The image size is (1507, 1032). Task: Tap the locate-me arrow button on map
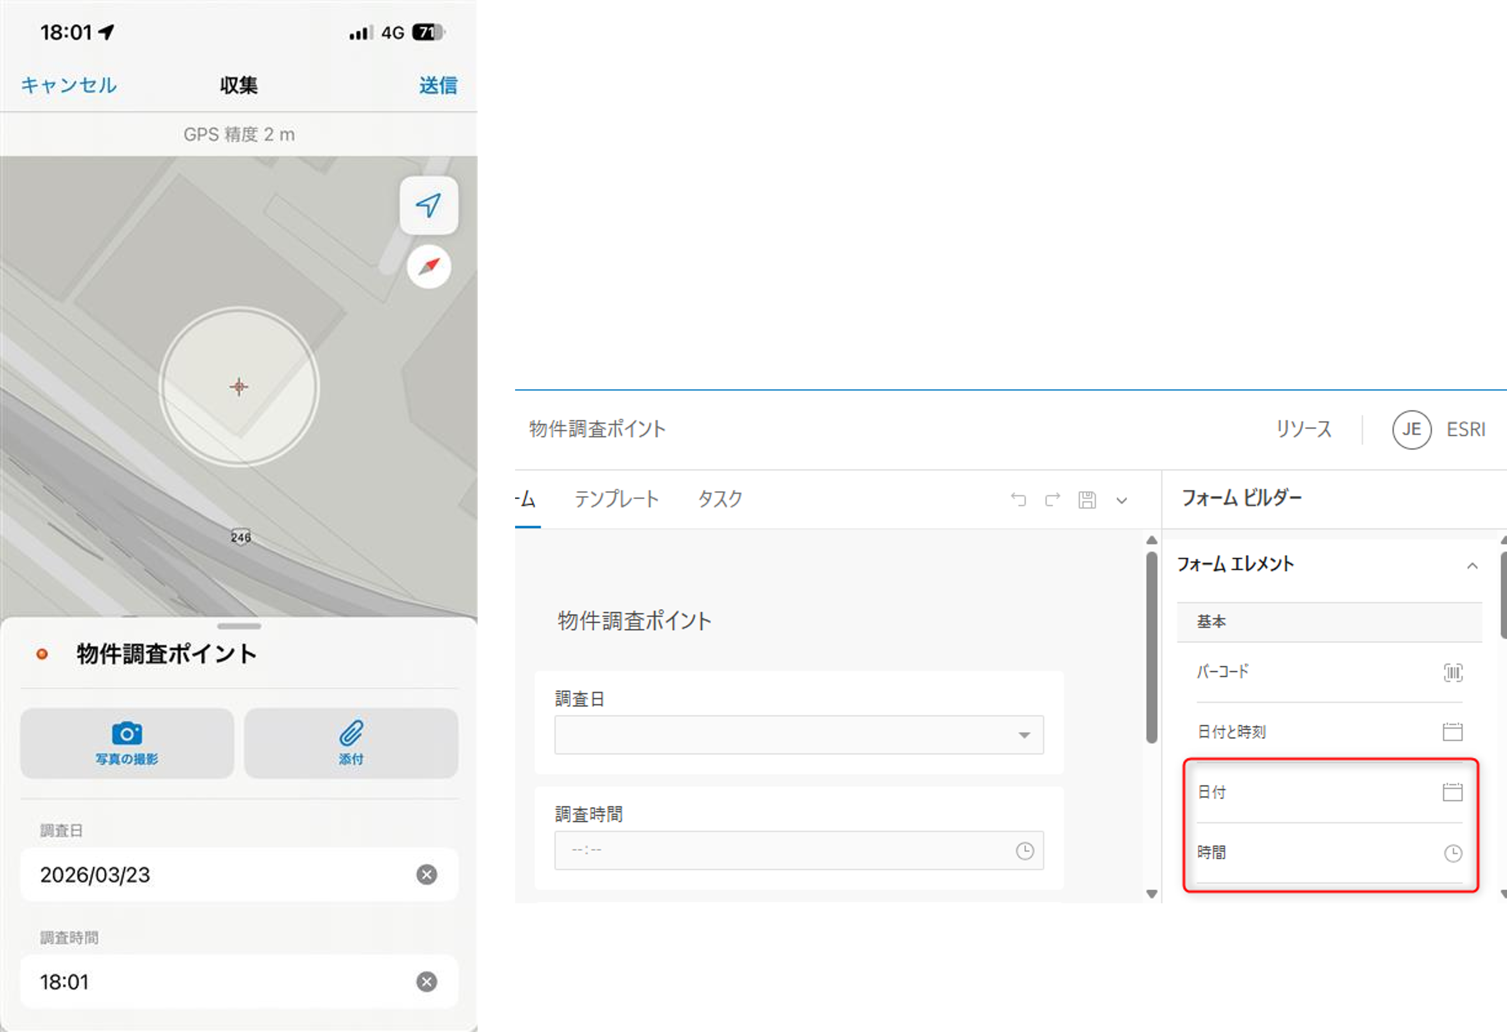pos(429,205)
